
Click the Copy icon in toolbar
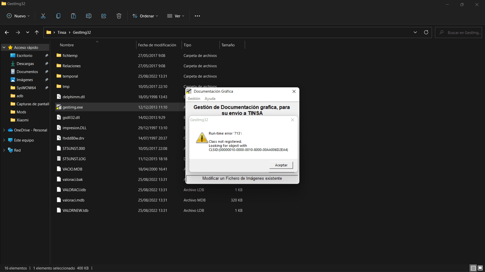click(58, 16)
